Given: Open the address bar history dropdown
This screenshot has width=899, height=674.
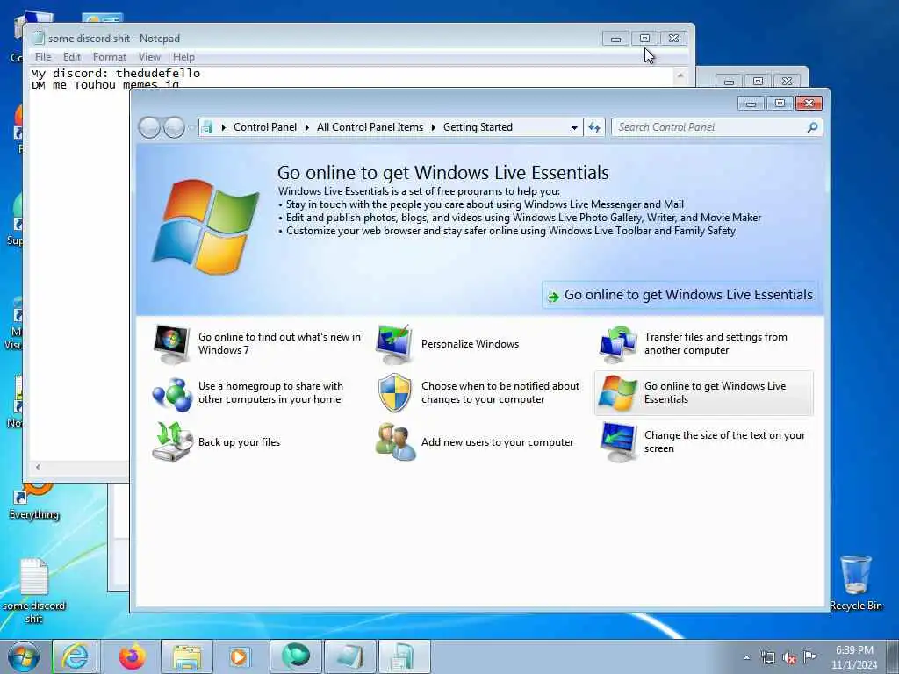Looking at the screenshot, I should pyautogui.click(x=574, y=127).
